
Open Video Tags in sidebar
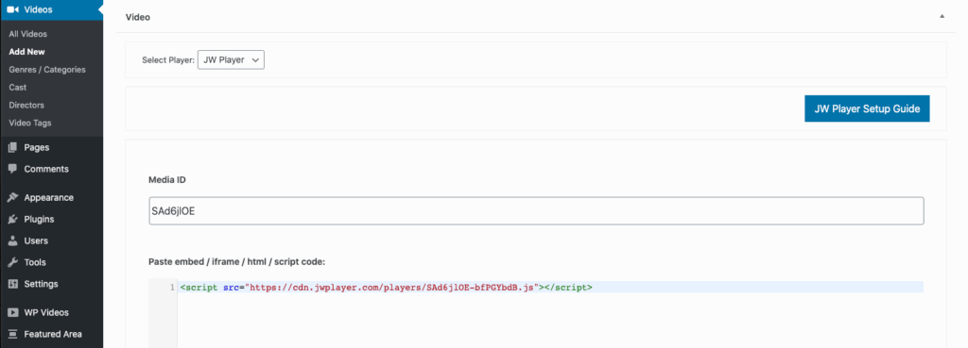click(29, 124)
